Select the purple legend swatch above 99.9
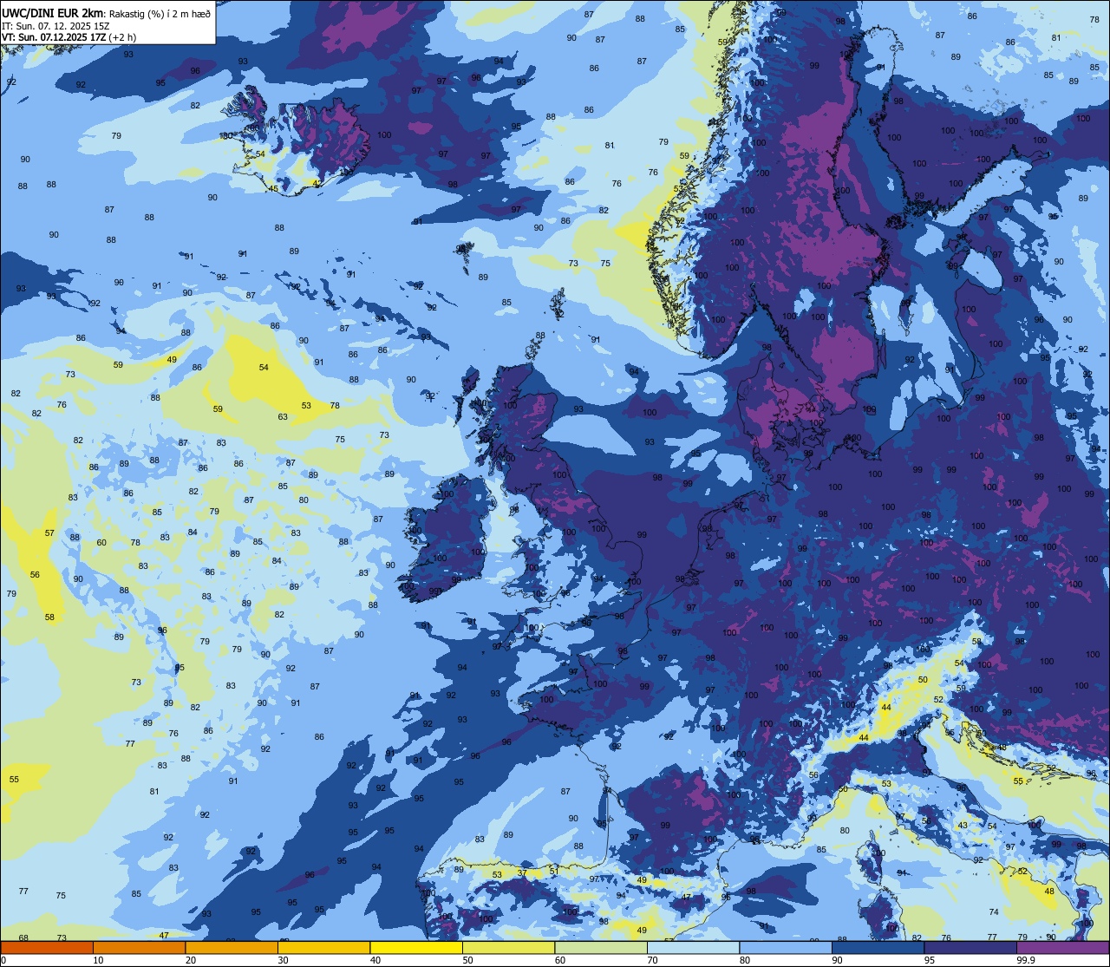The width and height of the screenshot is (1110, 967). 1063,948
